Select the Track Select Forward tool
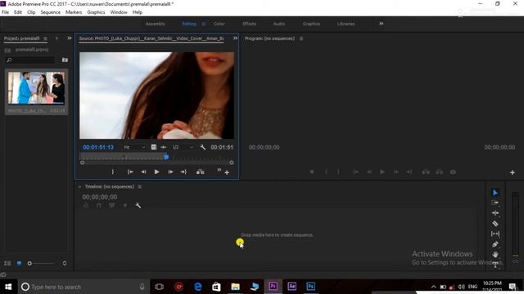Viewport: 524px width, 294px height. (x=495, y=203)
